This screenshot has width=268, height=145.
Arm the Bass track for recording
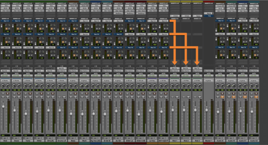(x=75, y=93)
